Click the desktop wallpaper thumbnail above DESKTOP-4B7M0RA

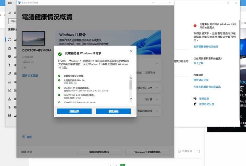tap(33, 38)
